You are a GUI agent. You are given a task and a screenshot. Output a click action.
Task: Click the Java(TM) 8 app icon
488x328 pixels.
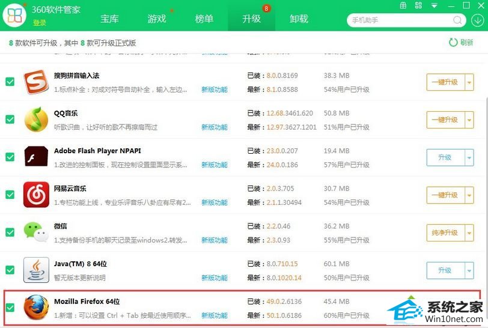click(36, 270)
